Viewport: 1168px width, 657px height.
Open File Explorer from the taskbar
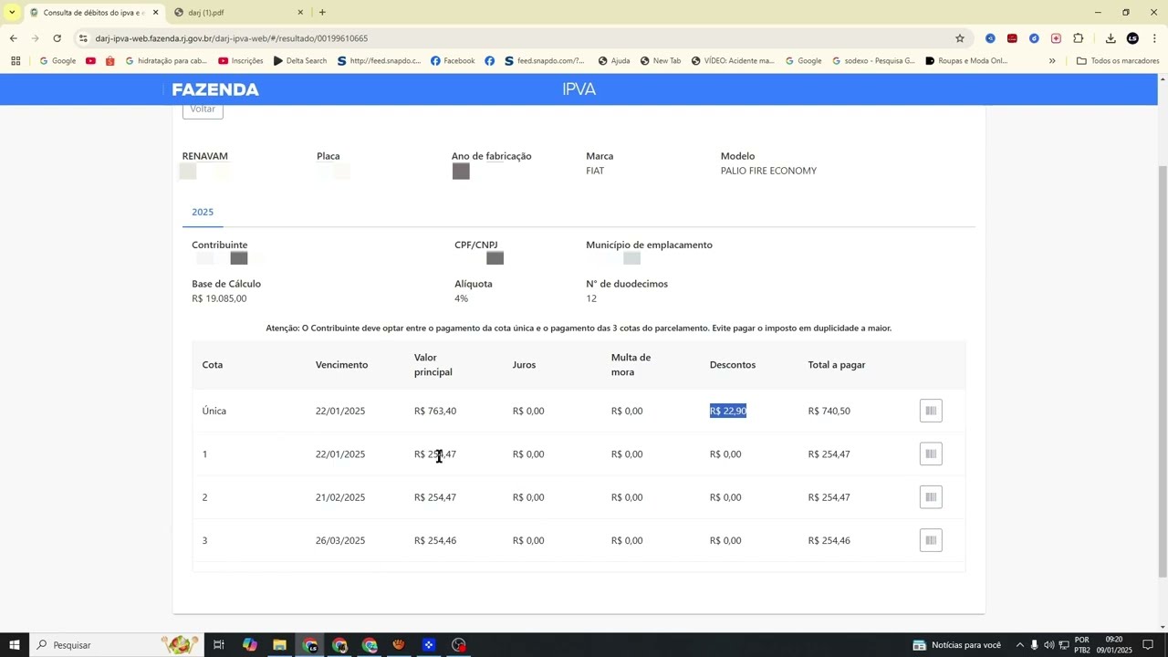pos(279,645)
